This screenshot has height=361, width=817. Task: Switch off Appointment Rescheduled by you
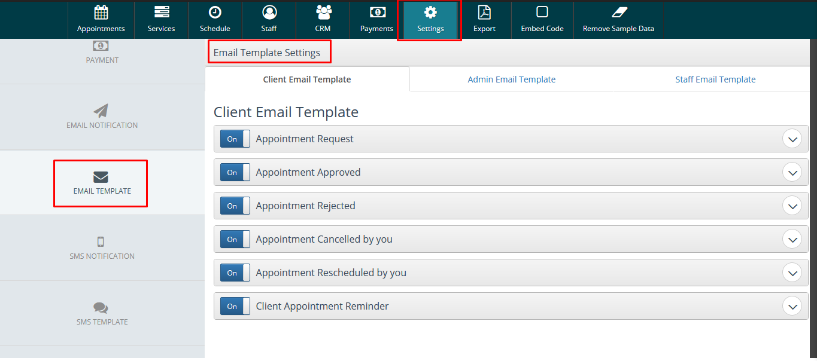(x=235, y=273)
